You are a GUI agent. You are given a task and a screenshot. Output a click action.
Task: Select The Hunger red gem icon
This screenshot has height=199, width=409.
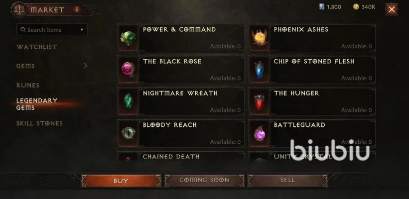point(259,101)
